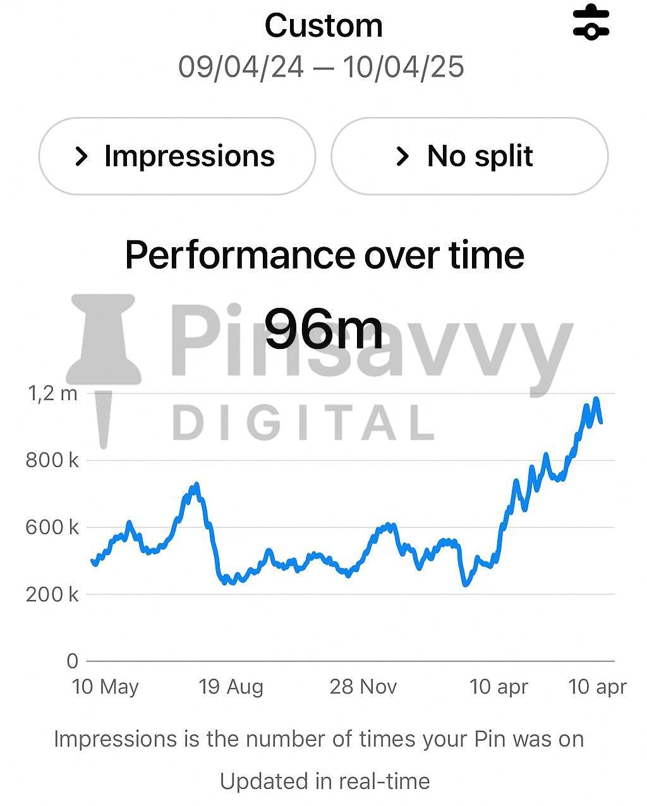The height and width of the screenshot is (806, 647).
Task: Click the 96m total impressions figure
Action: pyautogui.click(x=323, y=329)
